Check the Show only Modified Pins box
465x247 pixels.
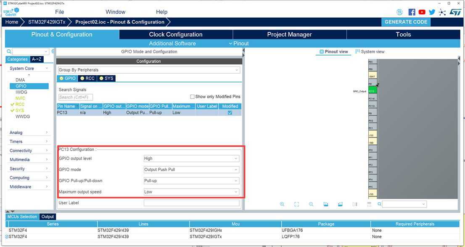[x=192, y=97]
